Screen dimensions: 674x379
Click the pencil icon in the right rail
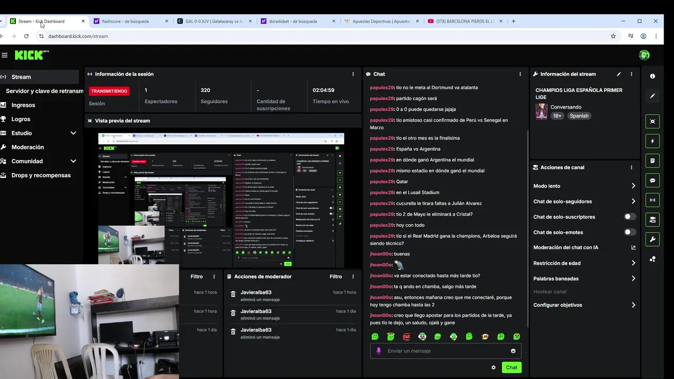[652, 96]
